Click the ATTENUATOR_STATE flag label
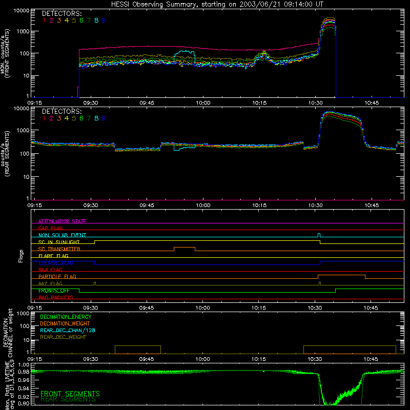 coord(62,221)
